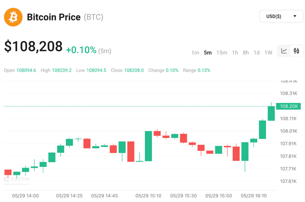
Task: Click the latest green candle near 16:20
Action: click(x=271, y=113)
